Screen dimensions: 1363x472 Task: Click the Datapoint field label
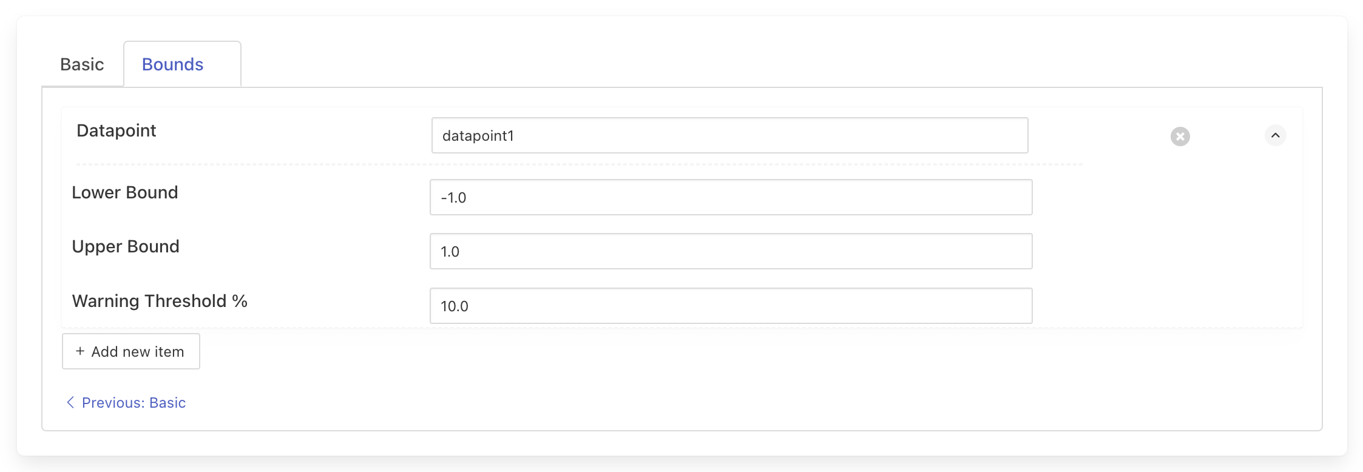[117, 130]
